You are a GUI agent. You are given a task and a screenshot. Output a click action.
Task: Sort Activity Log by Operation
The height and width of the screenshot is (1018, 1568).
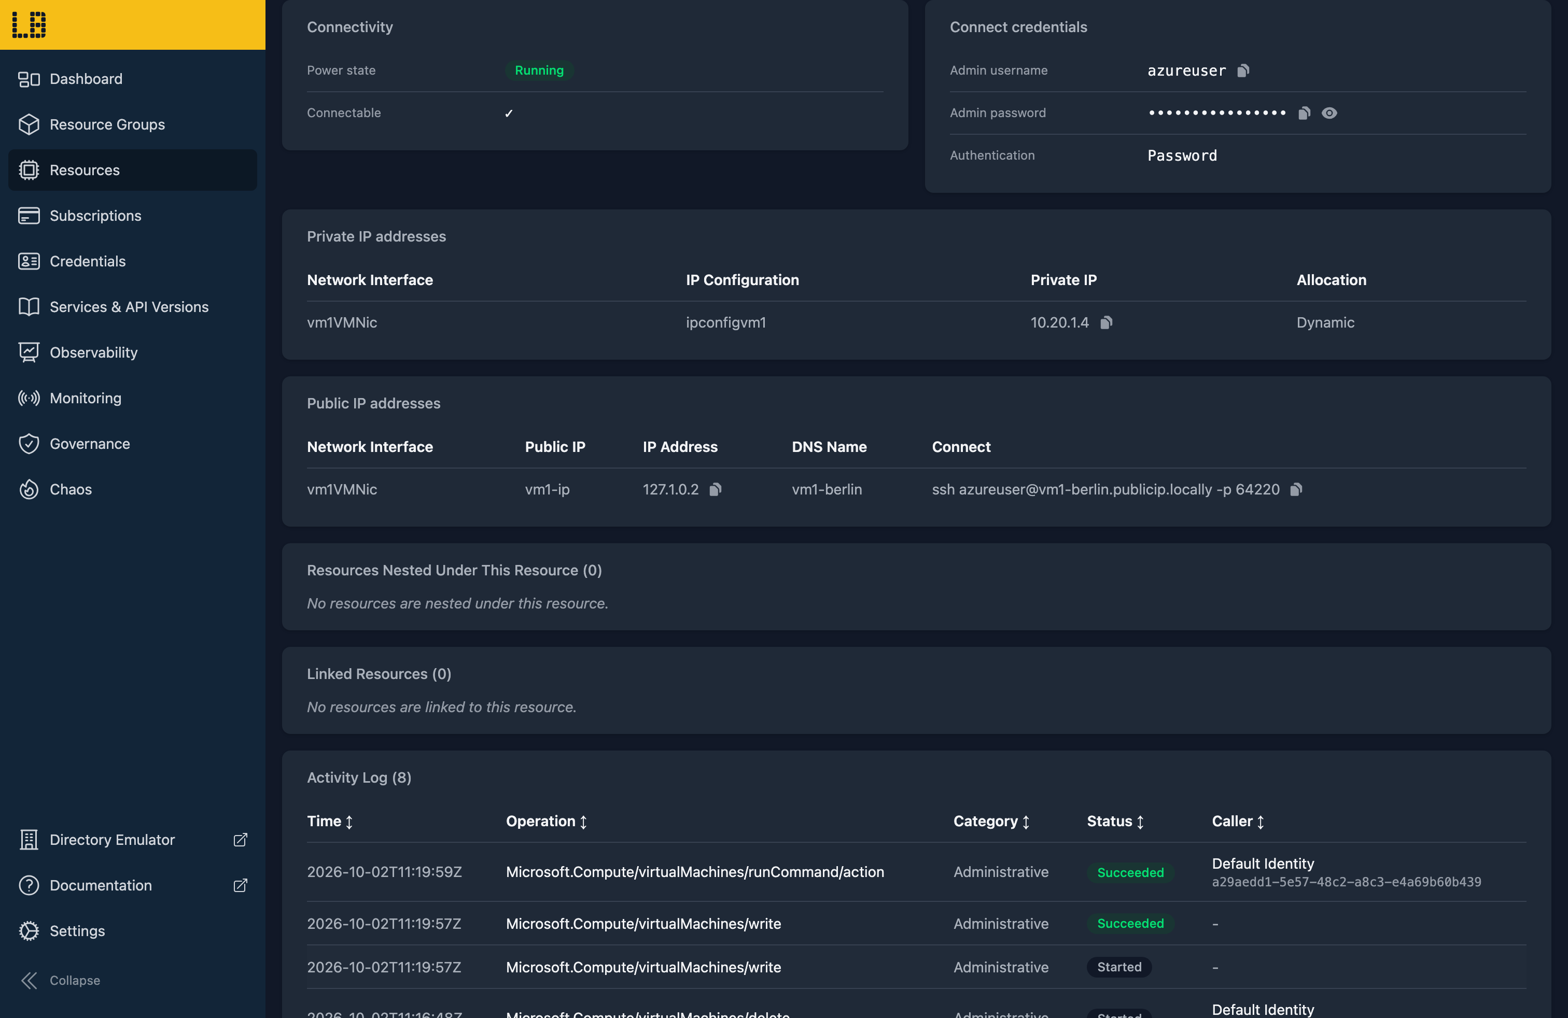pos(546,821)
